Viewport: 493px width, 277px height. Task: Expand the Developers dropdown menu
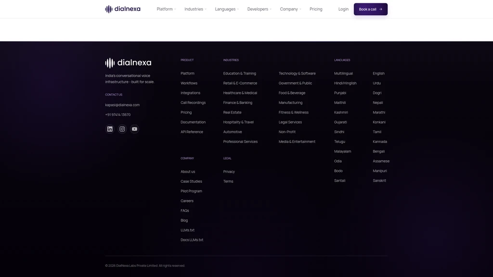[259, 9]
